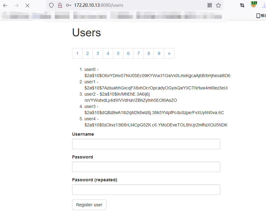Jump to users page 9
Screen dimensions: 266x214
point(159,53)
